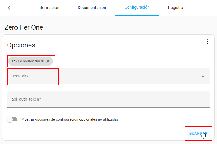Screen dimensions: 217x144
Task: Click the 'Mostrar opciones de configuración' label
Action: (70, 119)
